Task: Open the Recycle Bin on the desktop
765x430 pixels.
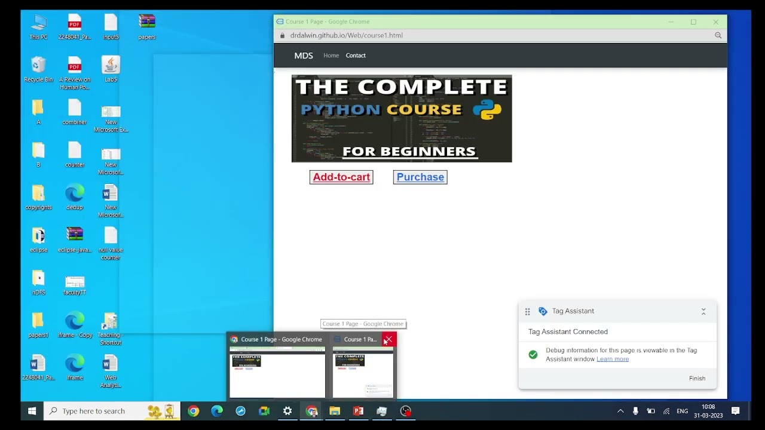Action: coord(38,69)
